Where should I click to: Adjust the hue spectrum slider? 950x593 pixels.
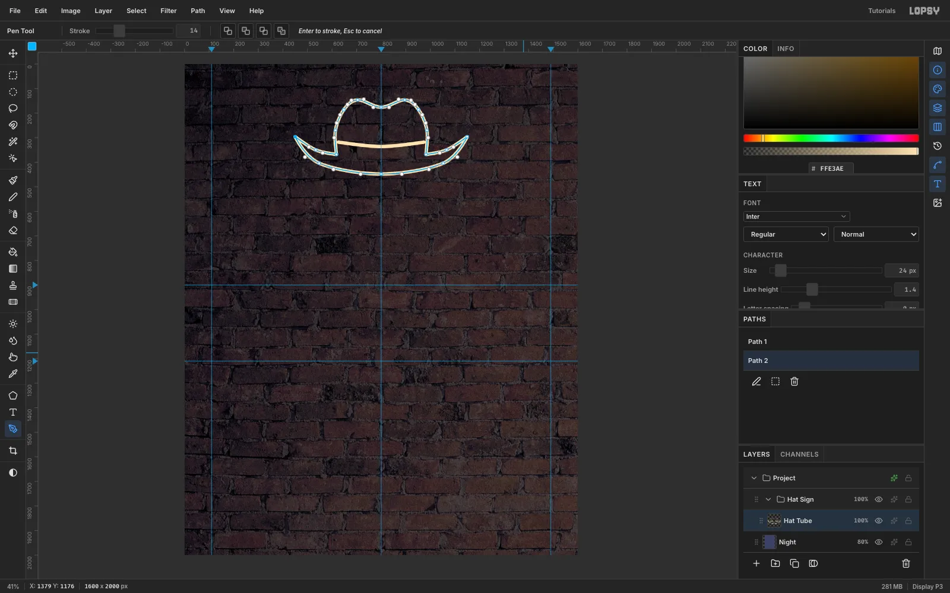[831, 138]
